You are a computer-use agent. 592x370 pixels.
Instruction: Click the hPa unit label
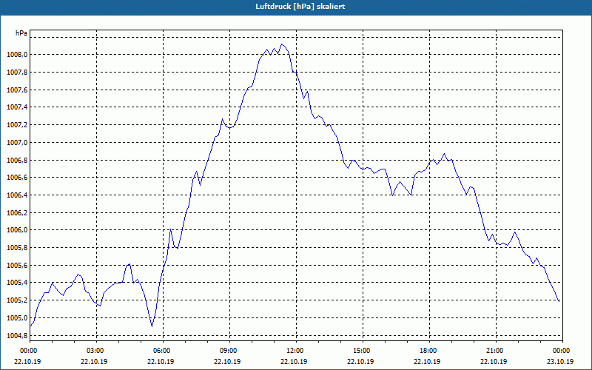pyautogui.click(x=21, y=33)
